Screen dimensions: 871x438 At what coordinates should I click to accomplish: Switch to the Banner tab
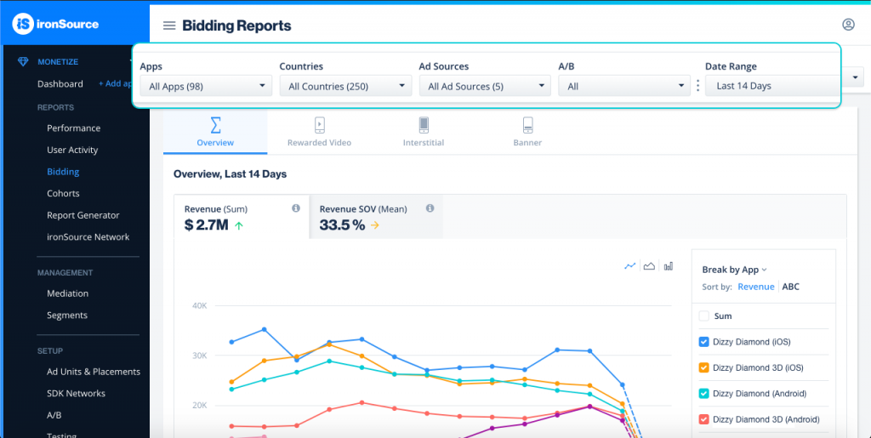(527, 132)
